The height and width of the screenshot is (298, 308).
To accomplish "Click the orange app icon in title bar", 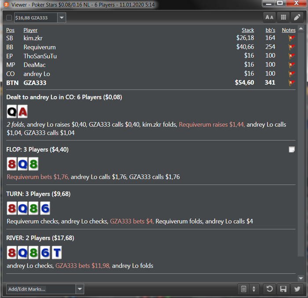I will click(x=6, y=4).
